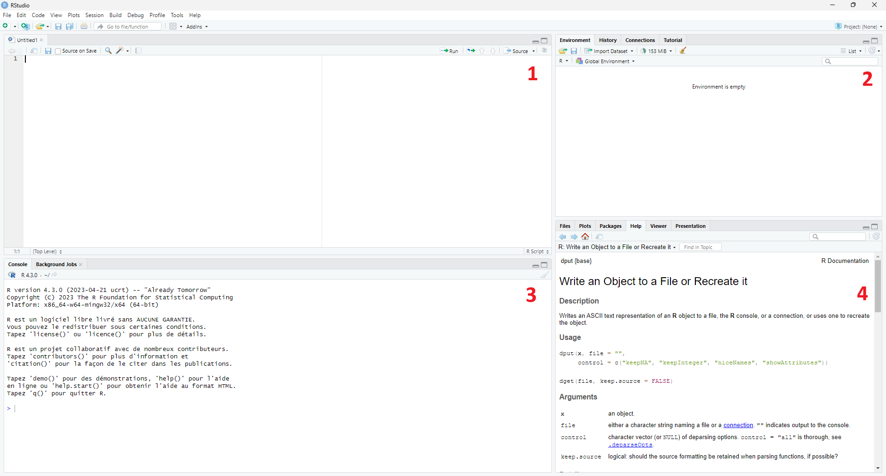Click the re-run previous code icon

pyautogui.click(x=471, y=51)
